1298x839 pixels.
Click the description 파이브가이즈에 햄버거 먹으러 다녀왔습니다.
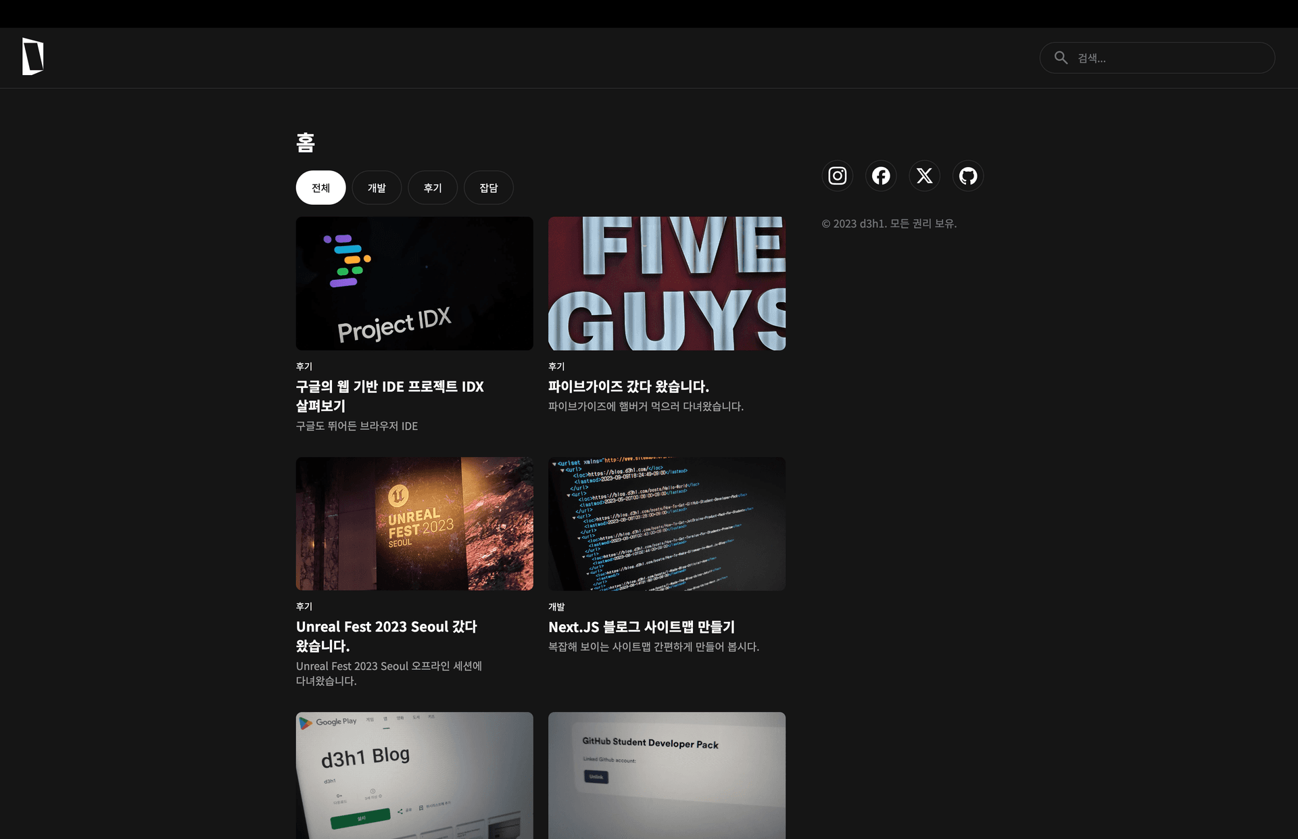646,406
